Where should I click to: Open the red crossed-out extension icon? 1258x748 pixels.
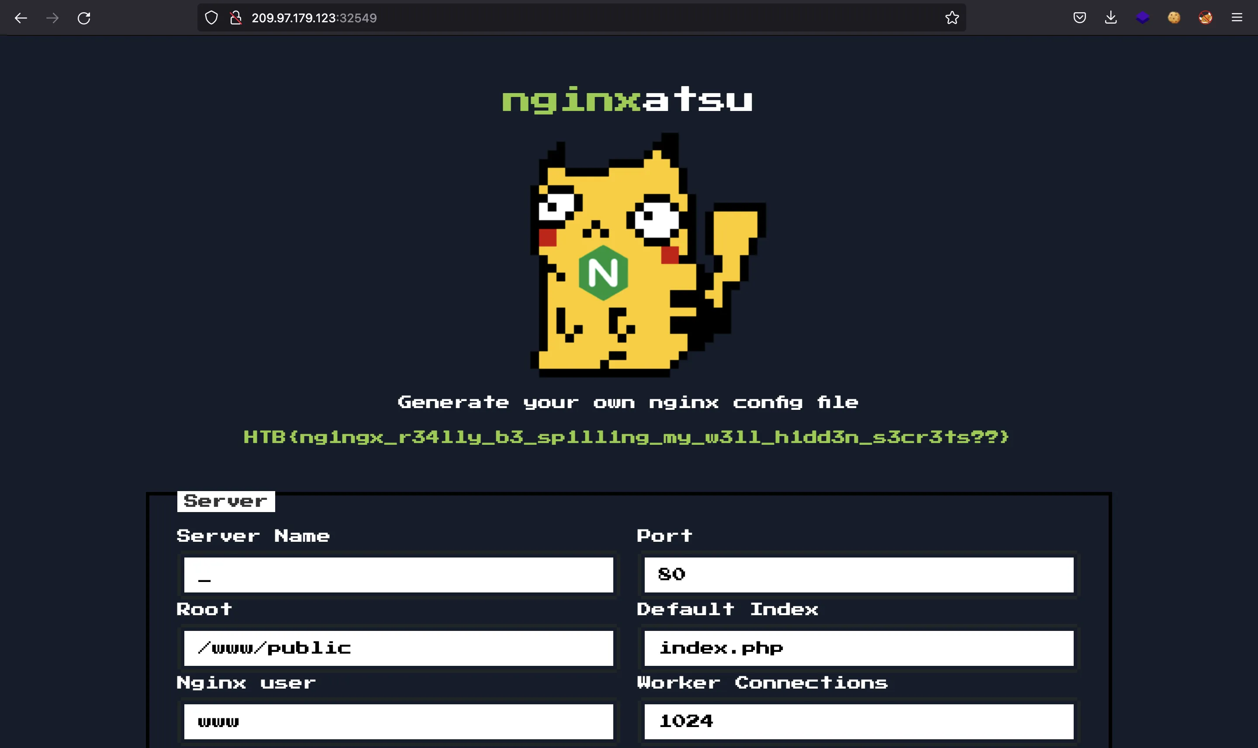pyautogui.click(x=1206, y=18)
